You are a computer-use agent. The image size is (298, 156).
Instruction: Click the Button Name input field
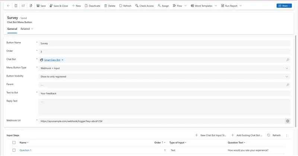point(164,43)
